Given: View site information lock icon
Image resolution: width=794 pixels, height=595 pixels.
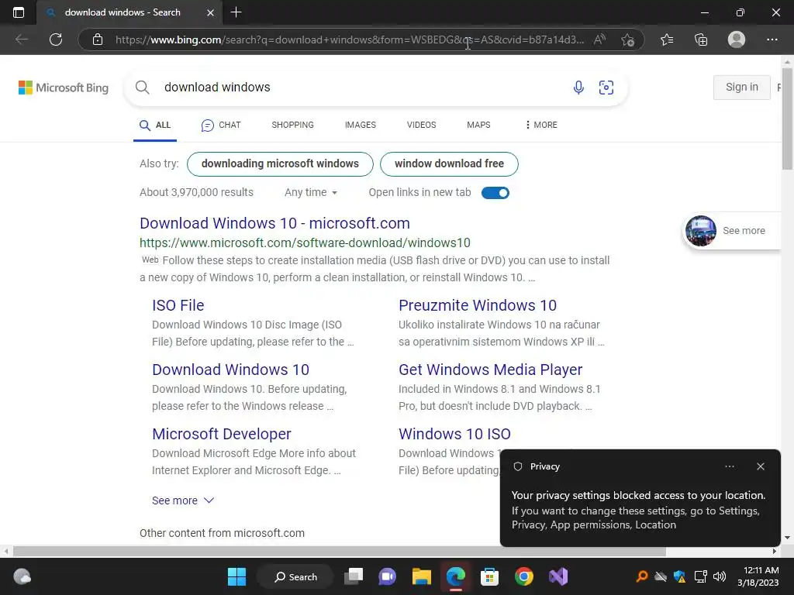Looking at the screenshot, I should [x=98, y=40].
